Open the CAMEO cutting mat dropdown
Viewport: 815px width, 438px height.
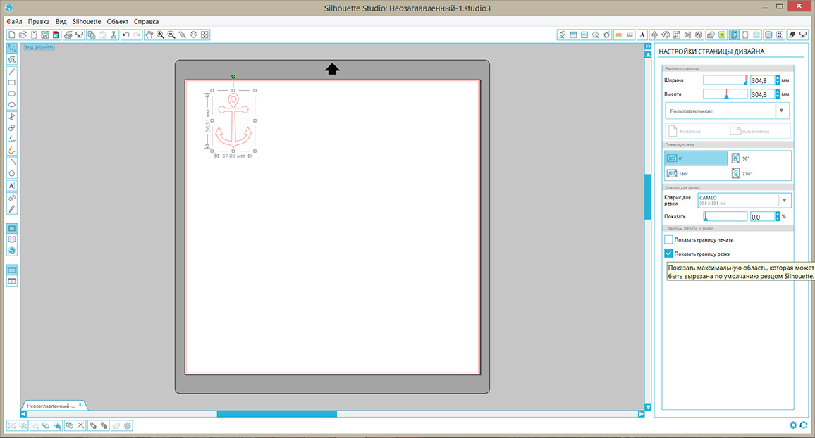783,201
